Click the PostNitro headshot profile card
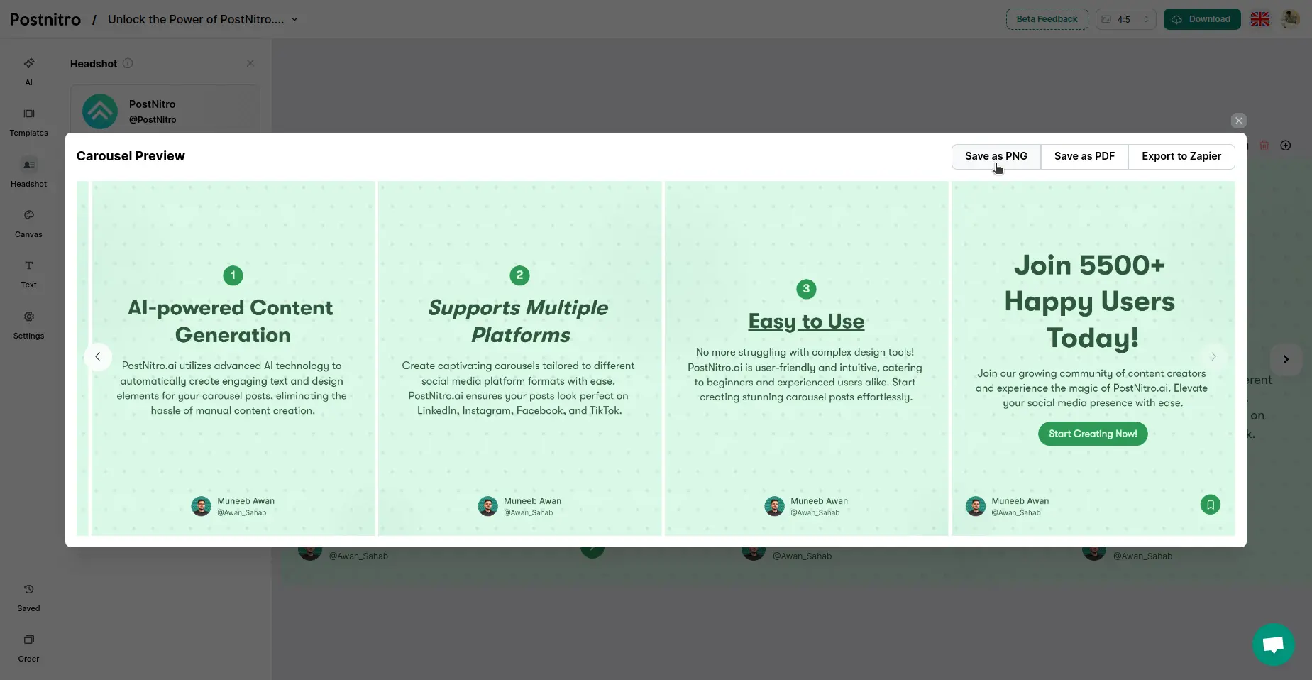Screen dimensions: 1312x680 pyautogui.click(x=165, y=111)
